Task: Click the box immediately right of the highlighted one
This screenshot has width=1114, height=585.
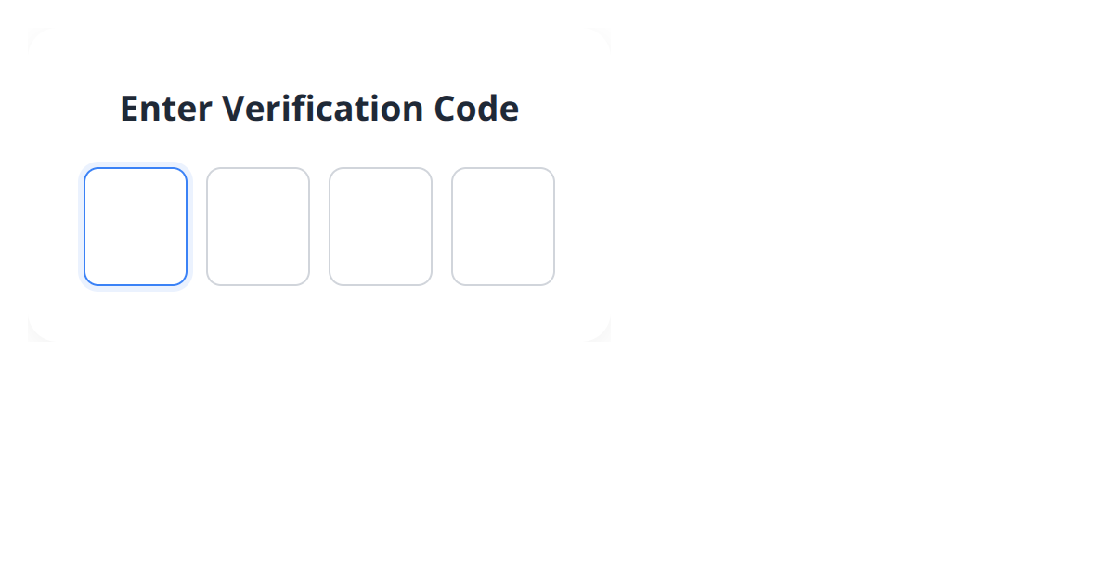Action: click(258, 227)
